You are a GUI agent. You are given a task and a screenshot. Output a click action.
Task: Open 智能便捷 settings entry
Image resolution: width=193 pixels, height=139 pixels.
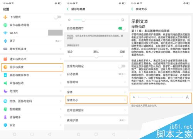(32, 109)
